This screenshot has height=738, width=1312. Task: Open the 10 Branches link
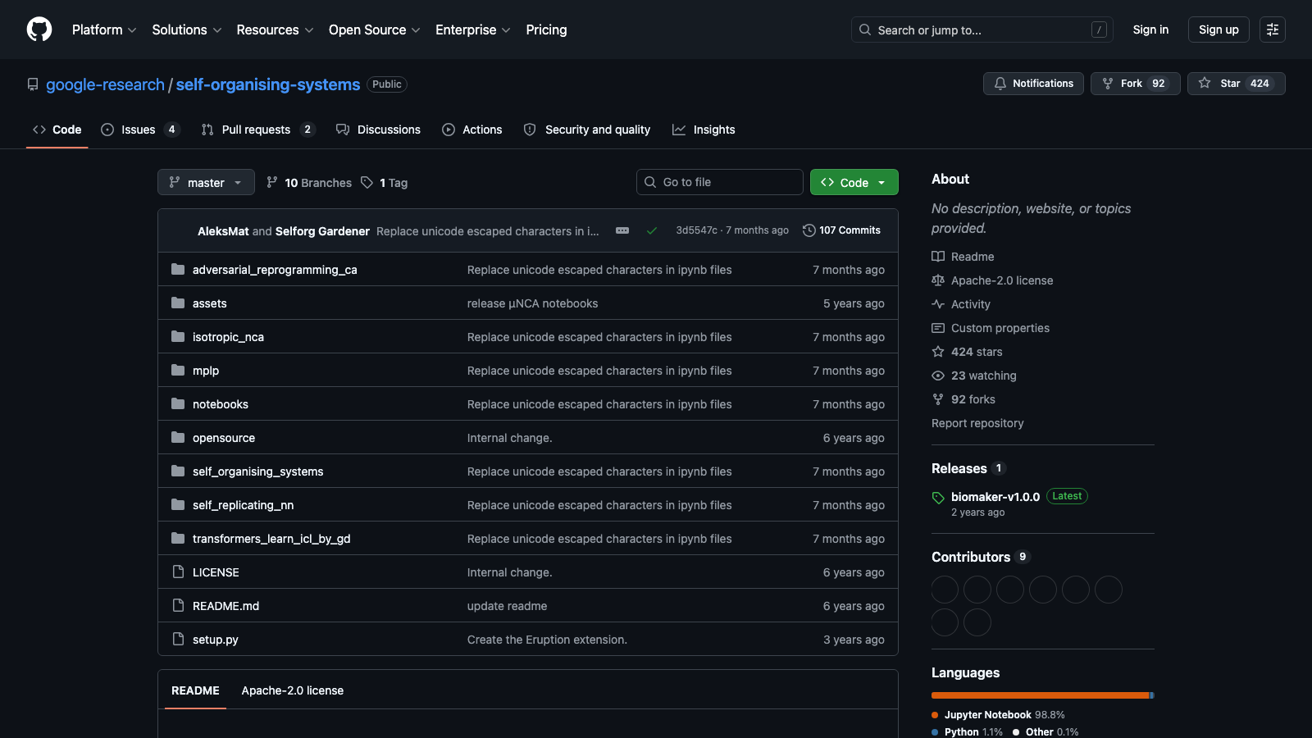click(309, 183)
